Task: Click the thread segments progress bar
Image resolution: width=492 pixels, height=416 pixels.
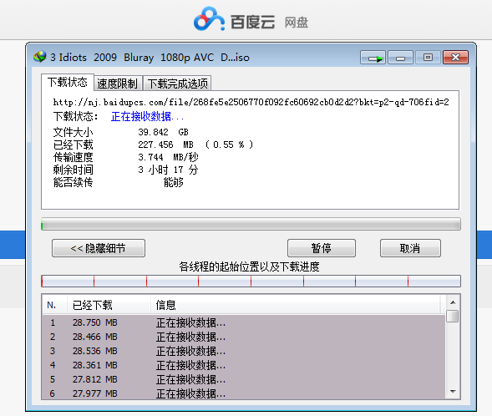Action: tap(251, 282)
